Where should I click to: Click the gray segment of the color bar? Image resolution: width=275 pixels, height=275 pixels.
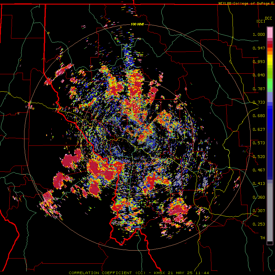pyautogui.click(x=270, y=212)
